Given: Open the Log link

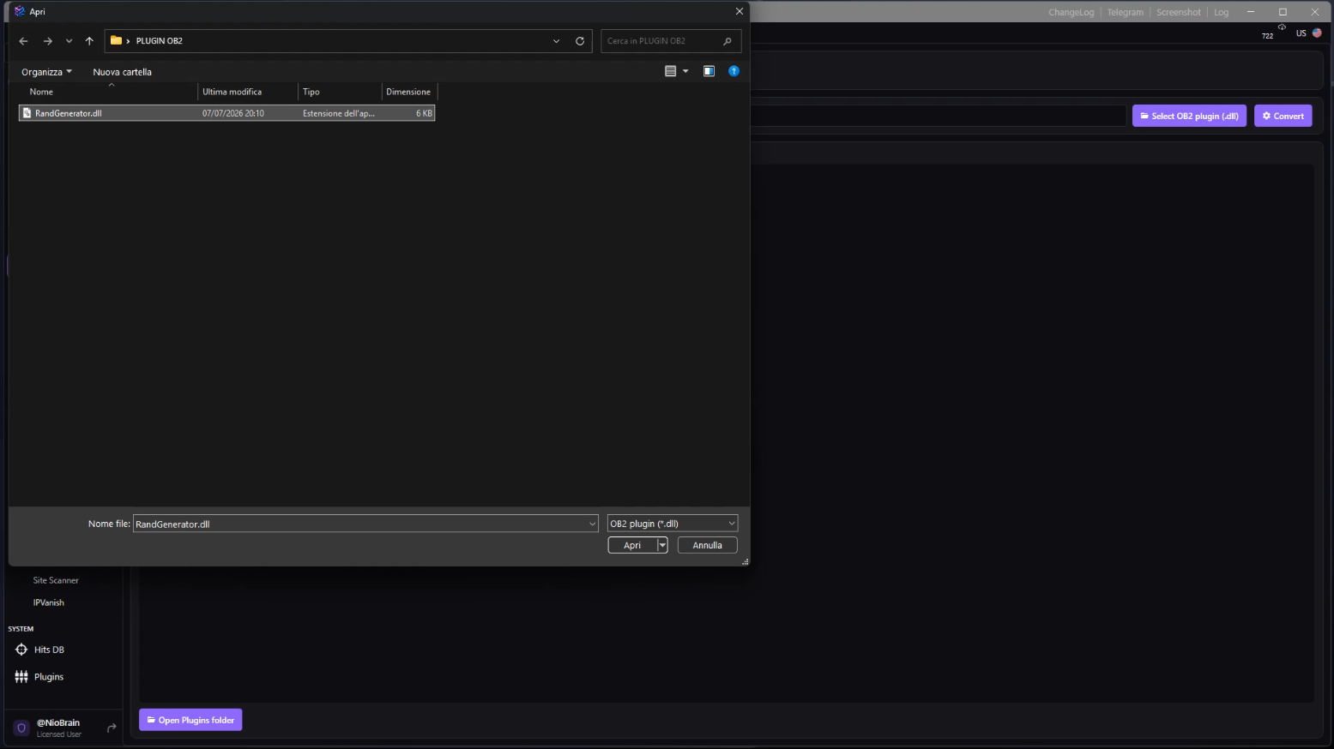Looking at the screenshot, I should (1221, 12).
